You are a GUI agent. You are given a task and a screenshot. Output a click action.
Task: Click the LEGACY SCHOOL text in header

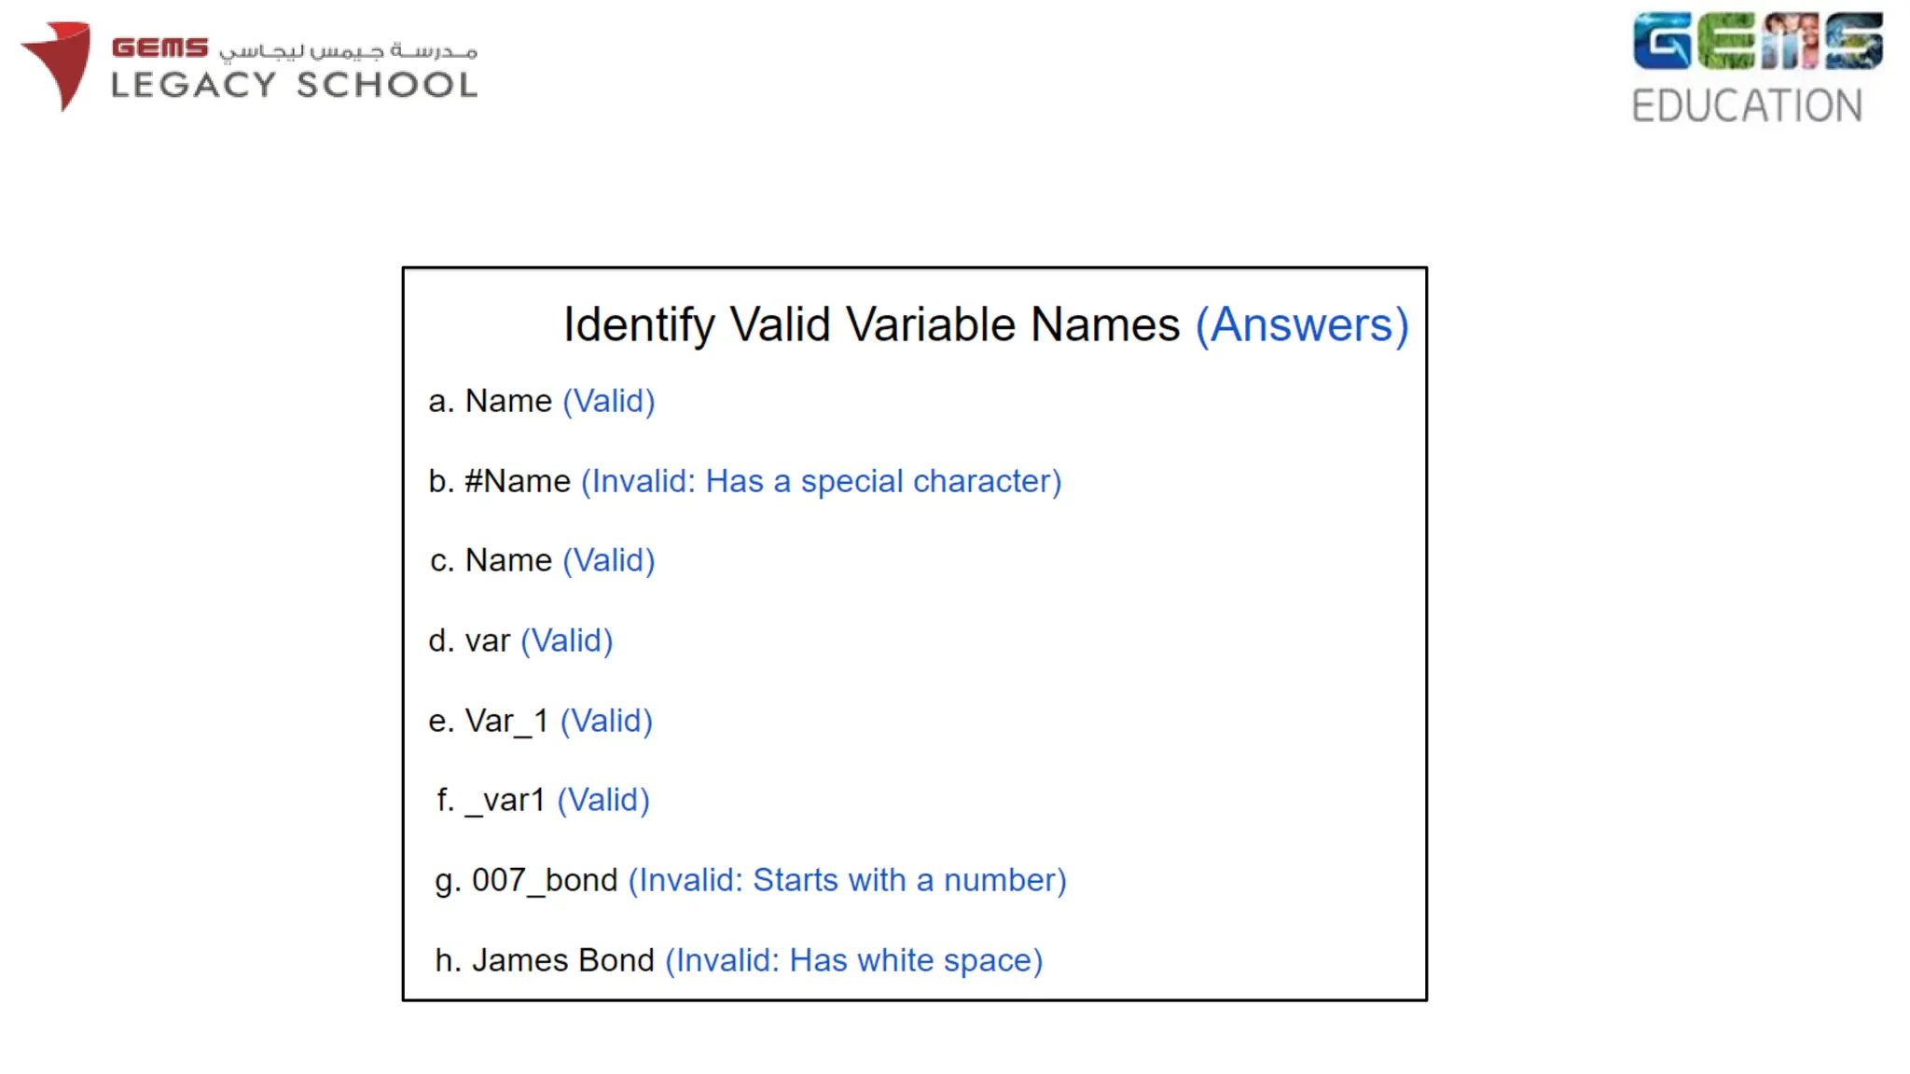(295, 85)
